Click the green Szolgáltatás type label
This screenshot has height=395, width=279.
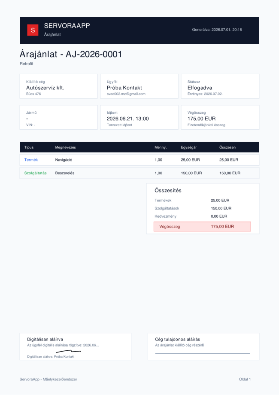coord(36,173)
